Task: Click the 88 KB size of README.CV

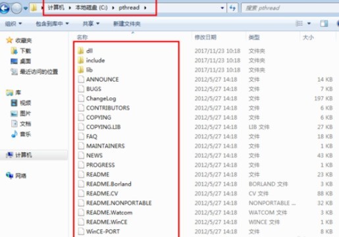Action: (x=325, y=194)
